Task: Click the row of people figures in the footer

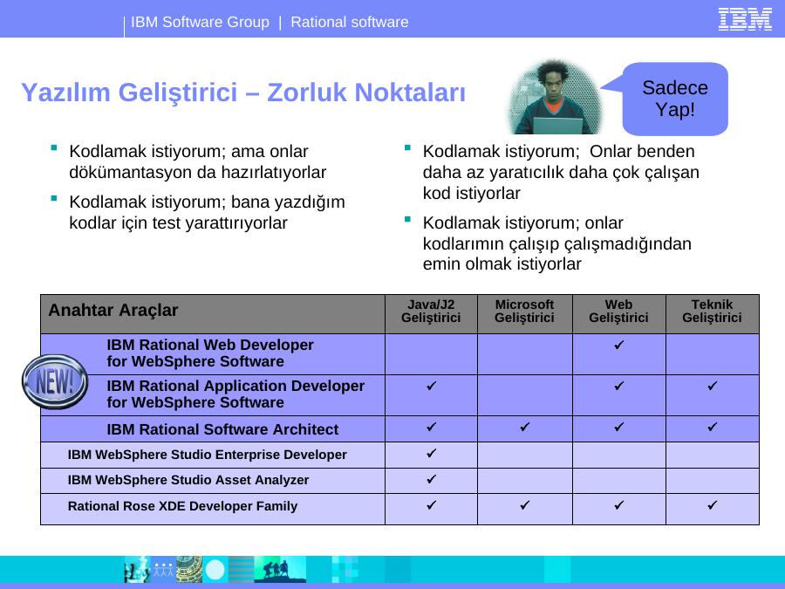Action: 163,570
